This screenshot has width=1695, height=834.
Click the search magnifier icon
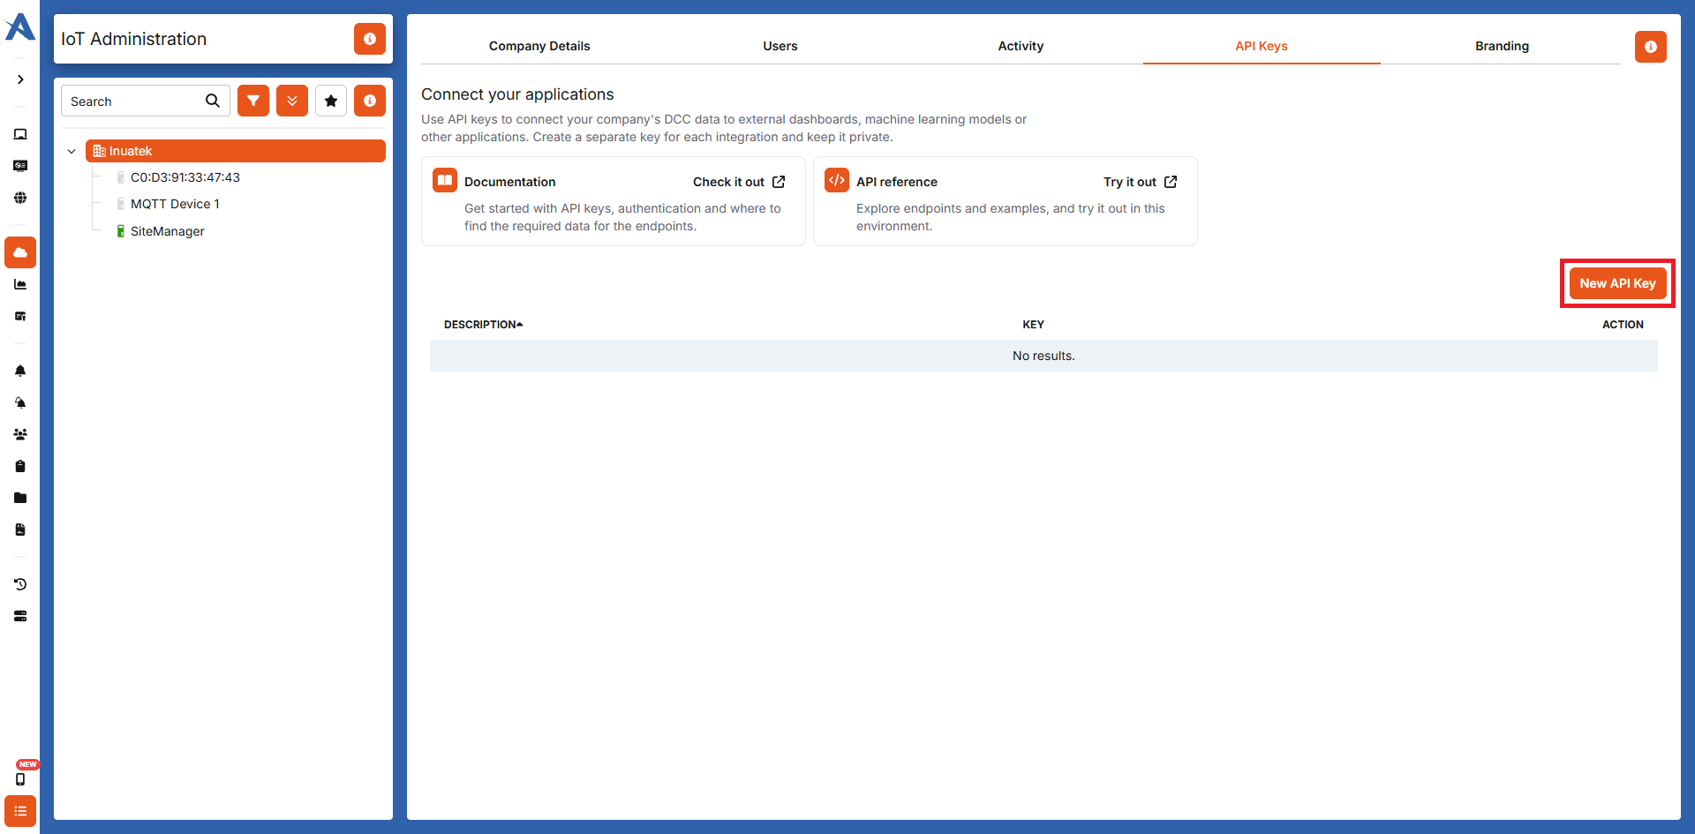point(213,101)
